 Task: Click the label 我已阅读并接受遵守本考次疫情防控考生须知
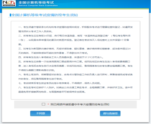tap(80, 104)
